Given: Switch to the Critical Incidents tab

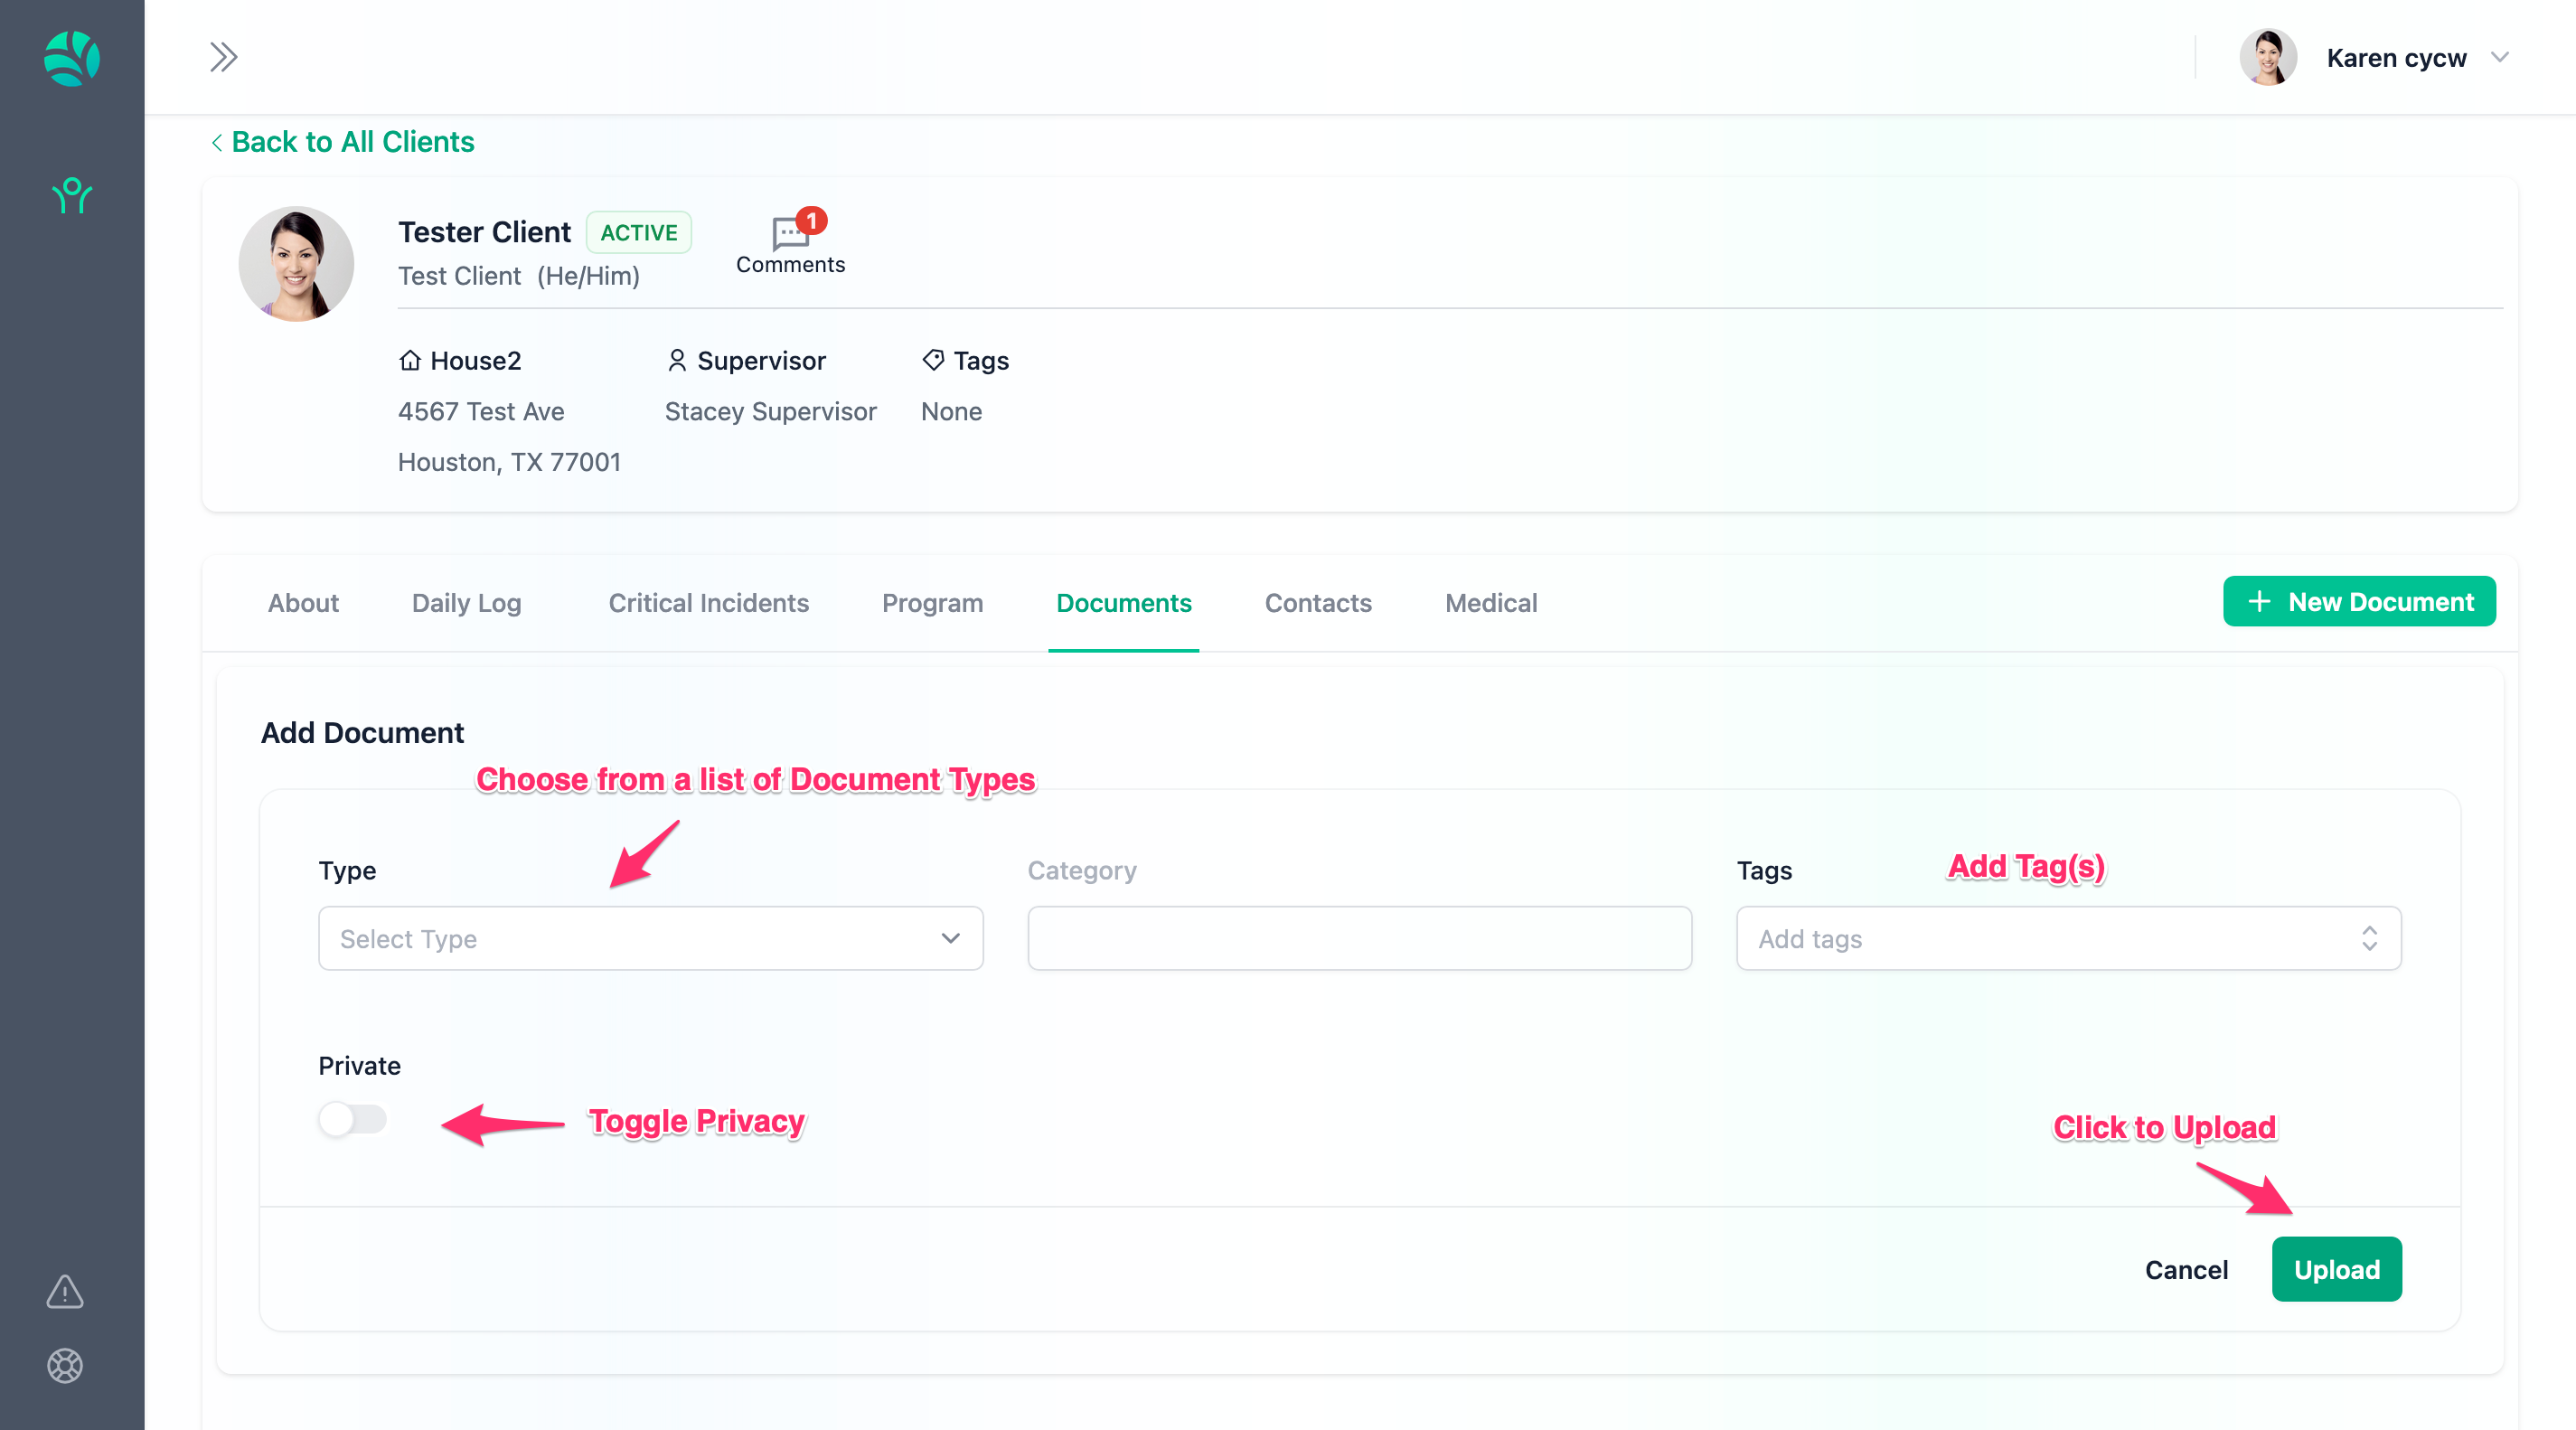Looking at the screenshot, I should (708, 603).
